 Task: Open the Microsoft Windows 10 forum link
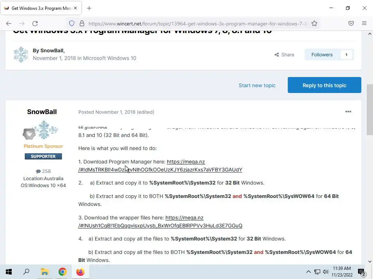pyautogui.click(x=109, y=58)
